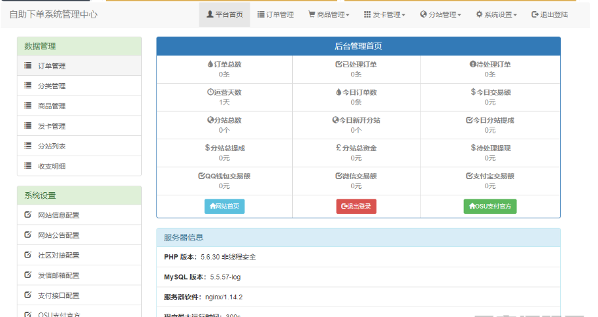Click the list icon beside top 订单管理
Image resolution: width=598 pixels, height=317 pixels.
pyautogui.click(x=261, y=14)
